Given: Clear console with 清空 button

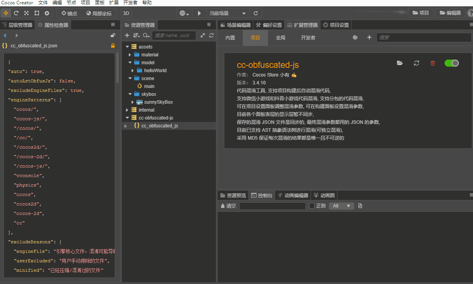Looking at the screenshot, I should pyautogui.click(x=228, y=206).
